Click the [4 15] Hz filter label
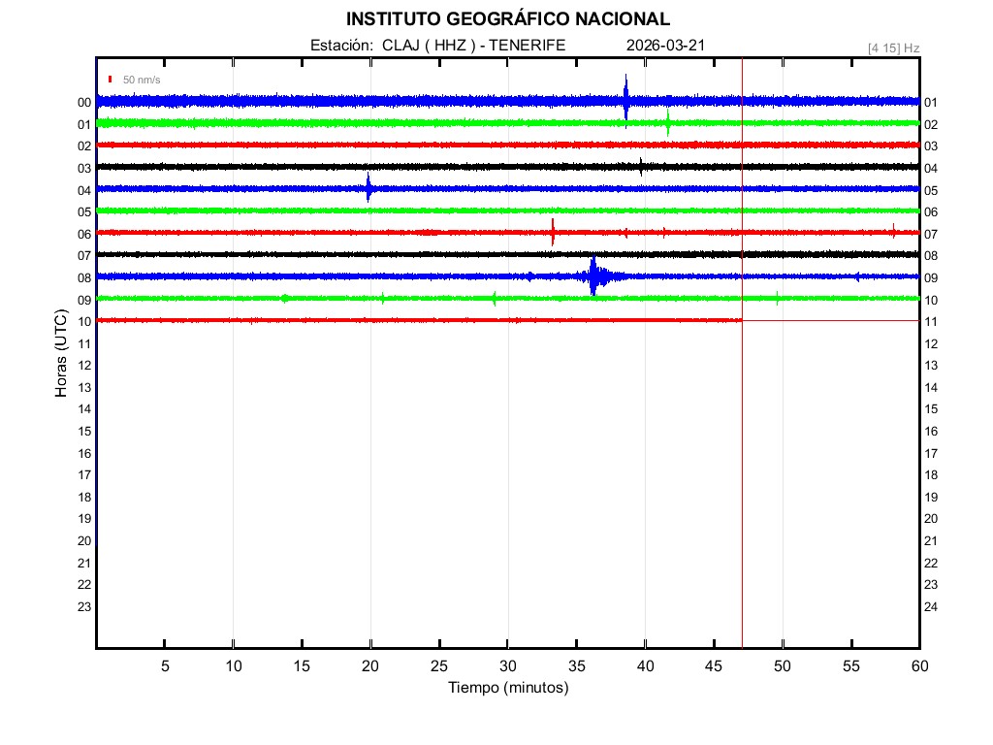The height and width of the screenshot is (745, 993). click(893, 48)
